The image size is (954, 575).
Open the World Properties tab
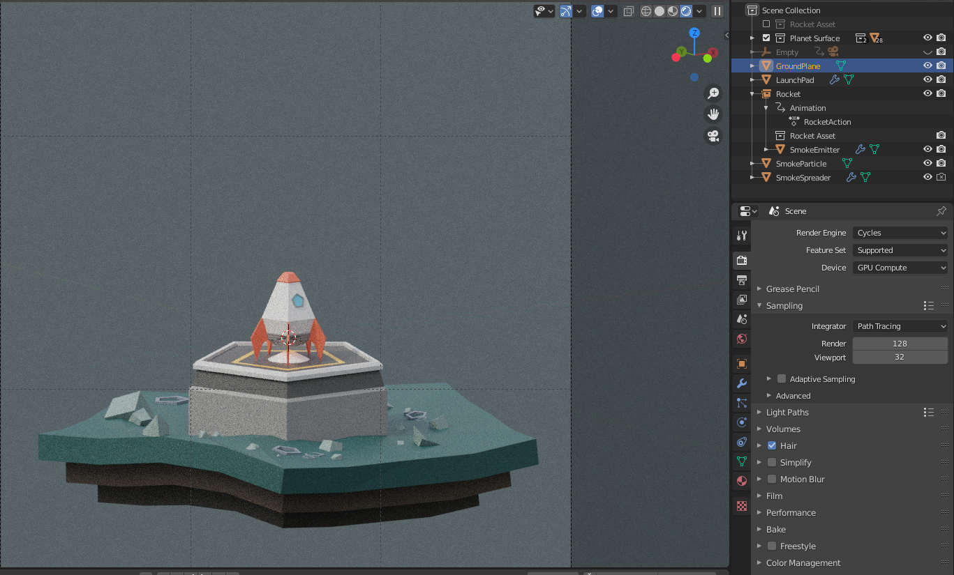[x=740, y=339]
